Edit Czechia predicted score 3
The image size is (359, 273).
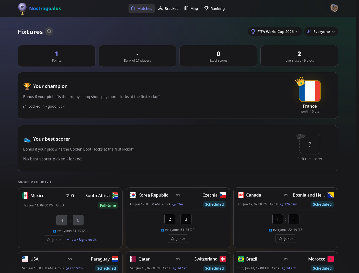tap(186, 219)
